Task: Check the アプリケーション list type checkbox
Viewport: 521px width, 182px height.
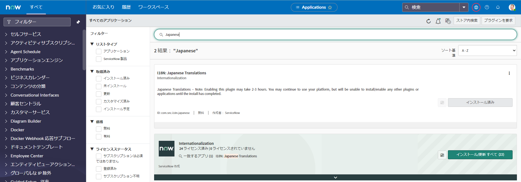Action: coord(99,51)
